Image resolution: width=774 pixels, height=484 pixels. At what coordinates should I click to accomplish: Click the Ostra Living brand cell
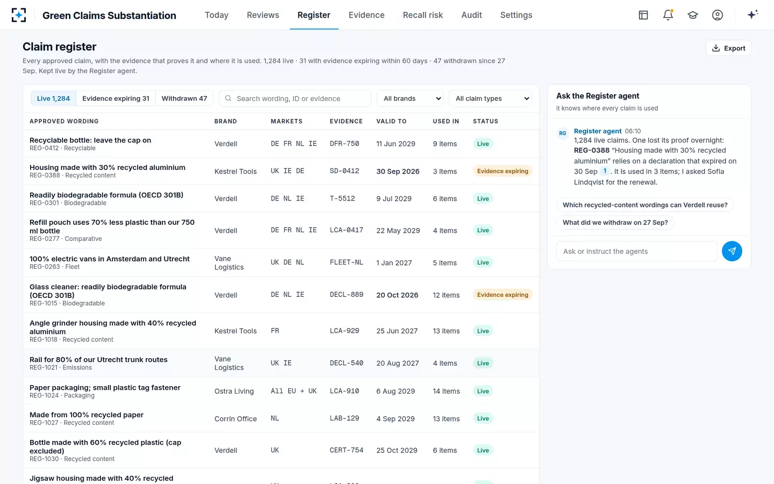tap(234, 391)
